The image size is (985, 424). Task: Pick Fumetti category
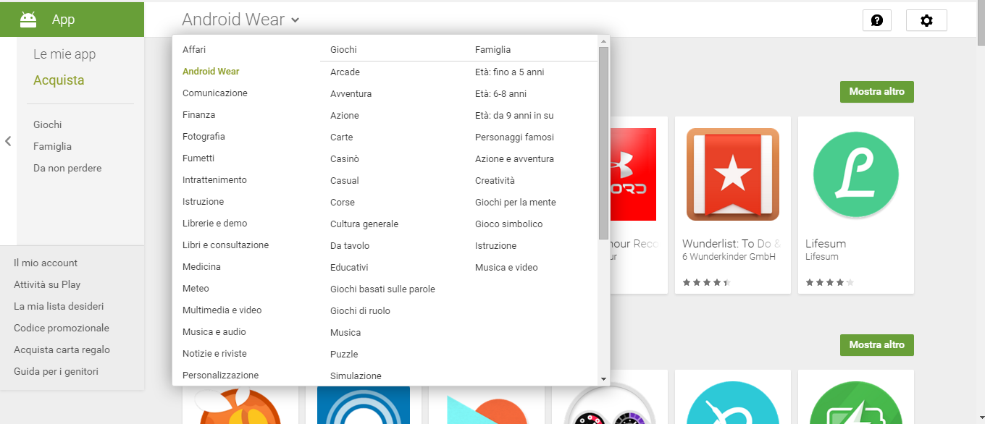pyautogui.click(x=198, y=158)
